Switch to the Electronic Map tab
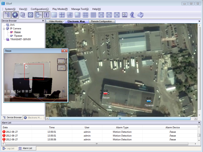This screenshot has height=152, width=203. (76, 21)
